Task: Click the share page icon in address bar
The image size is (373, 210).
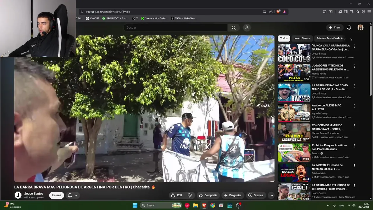Action: click(271, 12)
